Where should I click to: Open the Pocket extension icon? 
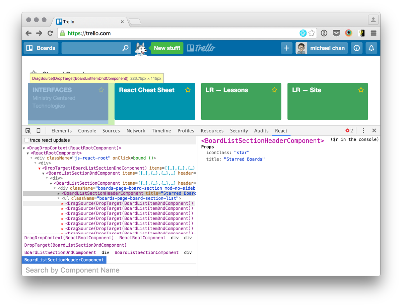pyautogui.click(x=336, y=33)
